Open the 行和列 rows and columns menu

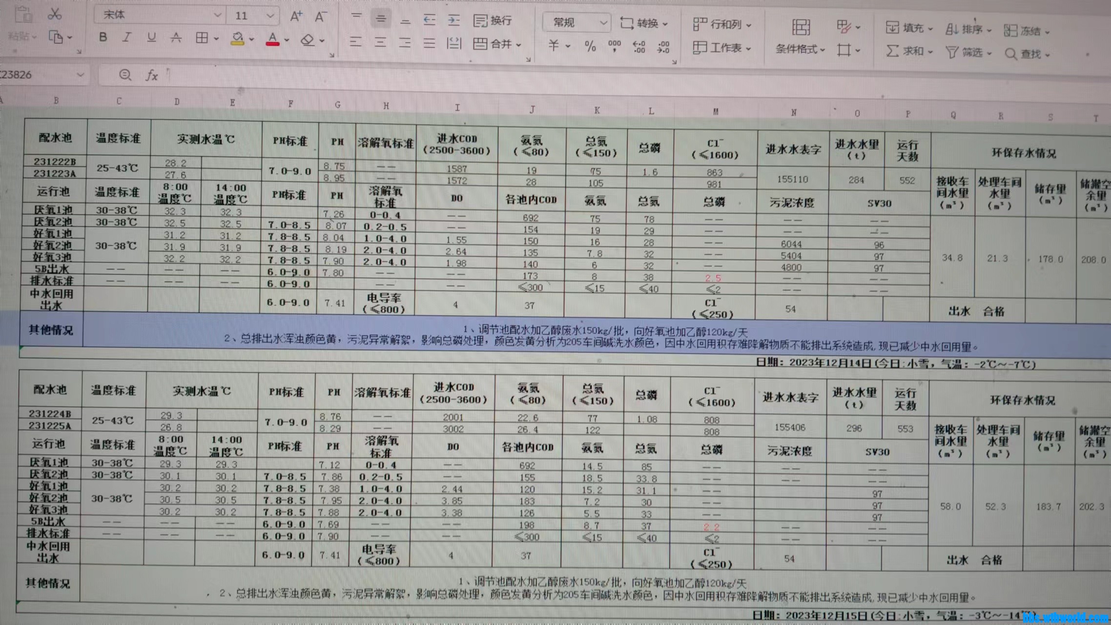tap(721, 24)
